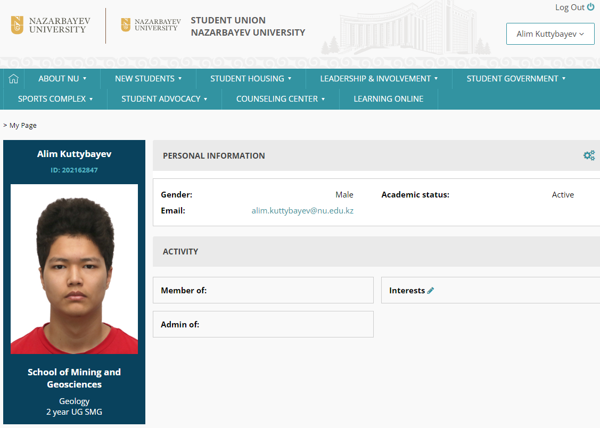
Task: Click the student profile photo
Action: point(74,269)
